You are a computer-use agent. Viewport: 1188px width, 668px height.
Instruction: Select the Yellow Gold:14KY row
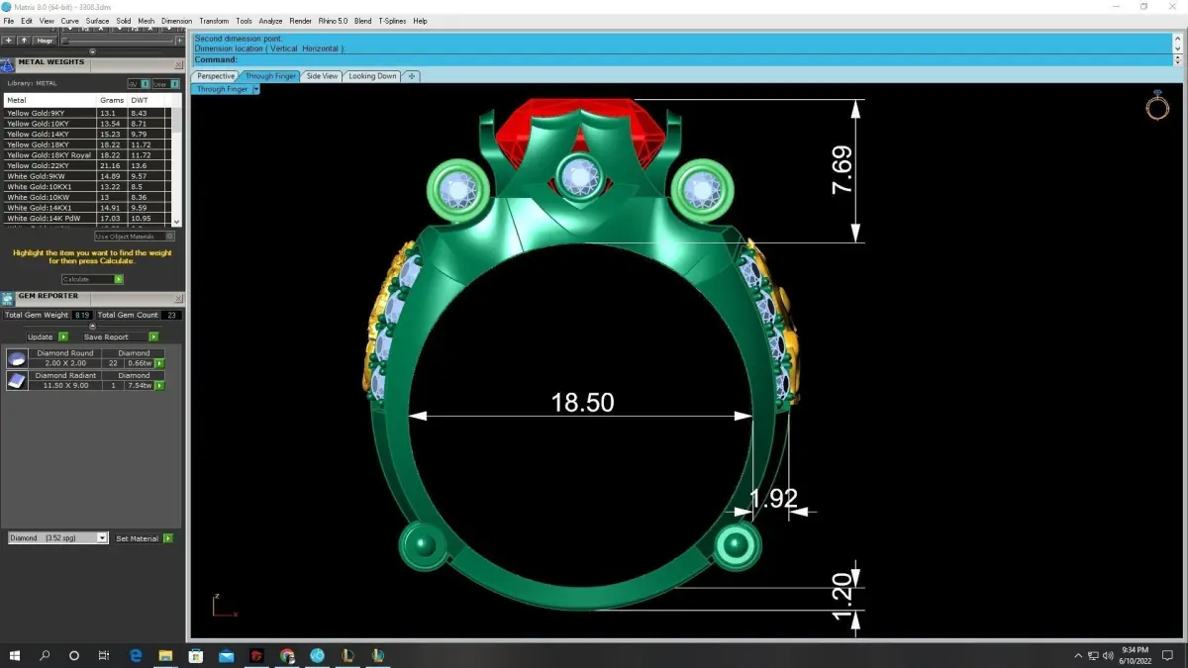[x=87, y=134]
